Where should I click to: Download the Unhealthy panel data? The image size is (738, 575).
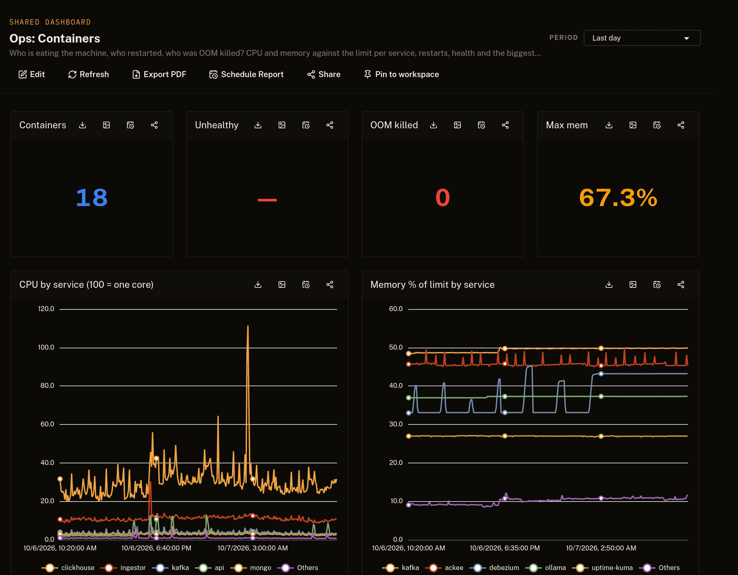click(x=258, y=125)
